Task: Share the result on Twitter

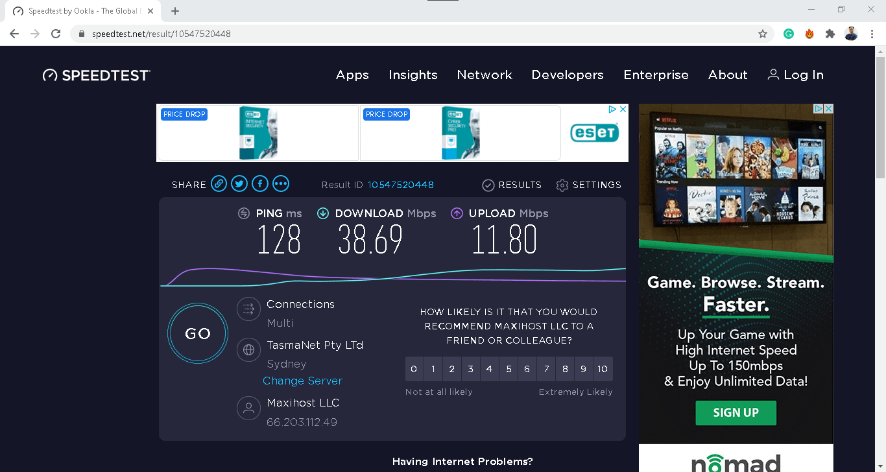Action: click(239, 183)
